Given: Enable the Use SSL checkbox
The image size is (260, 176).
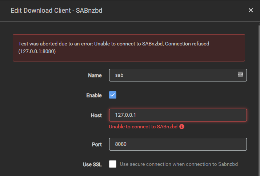Looking at the screenshot, I should click(x=113, y=164).
